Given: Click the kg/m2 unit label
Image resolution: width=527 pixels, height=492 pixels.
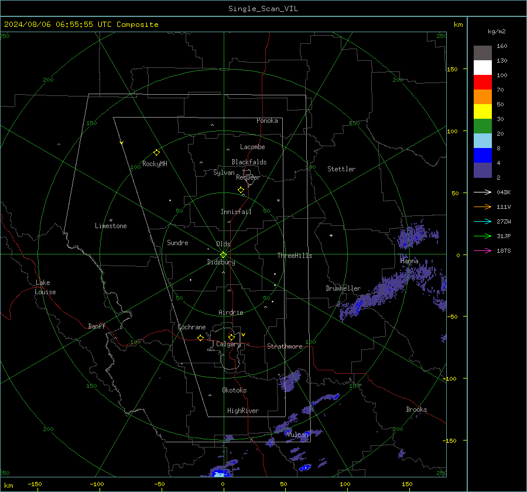Looking at the screenshot, I should point(497,32).
